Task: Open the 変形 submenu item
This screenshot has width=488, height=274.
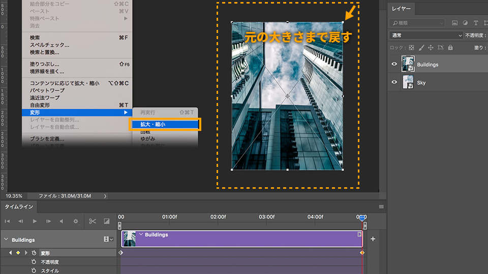Action: 77,113
